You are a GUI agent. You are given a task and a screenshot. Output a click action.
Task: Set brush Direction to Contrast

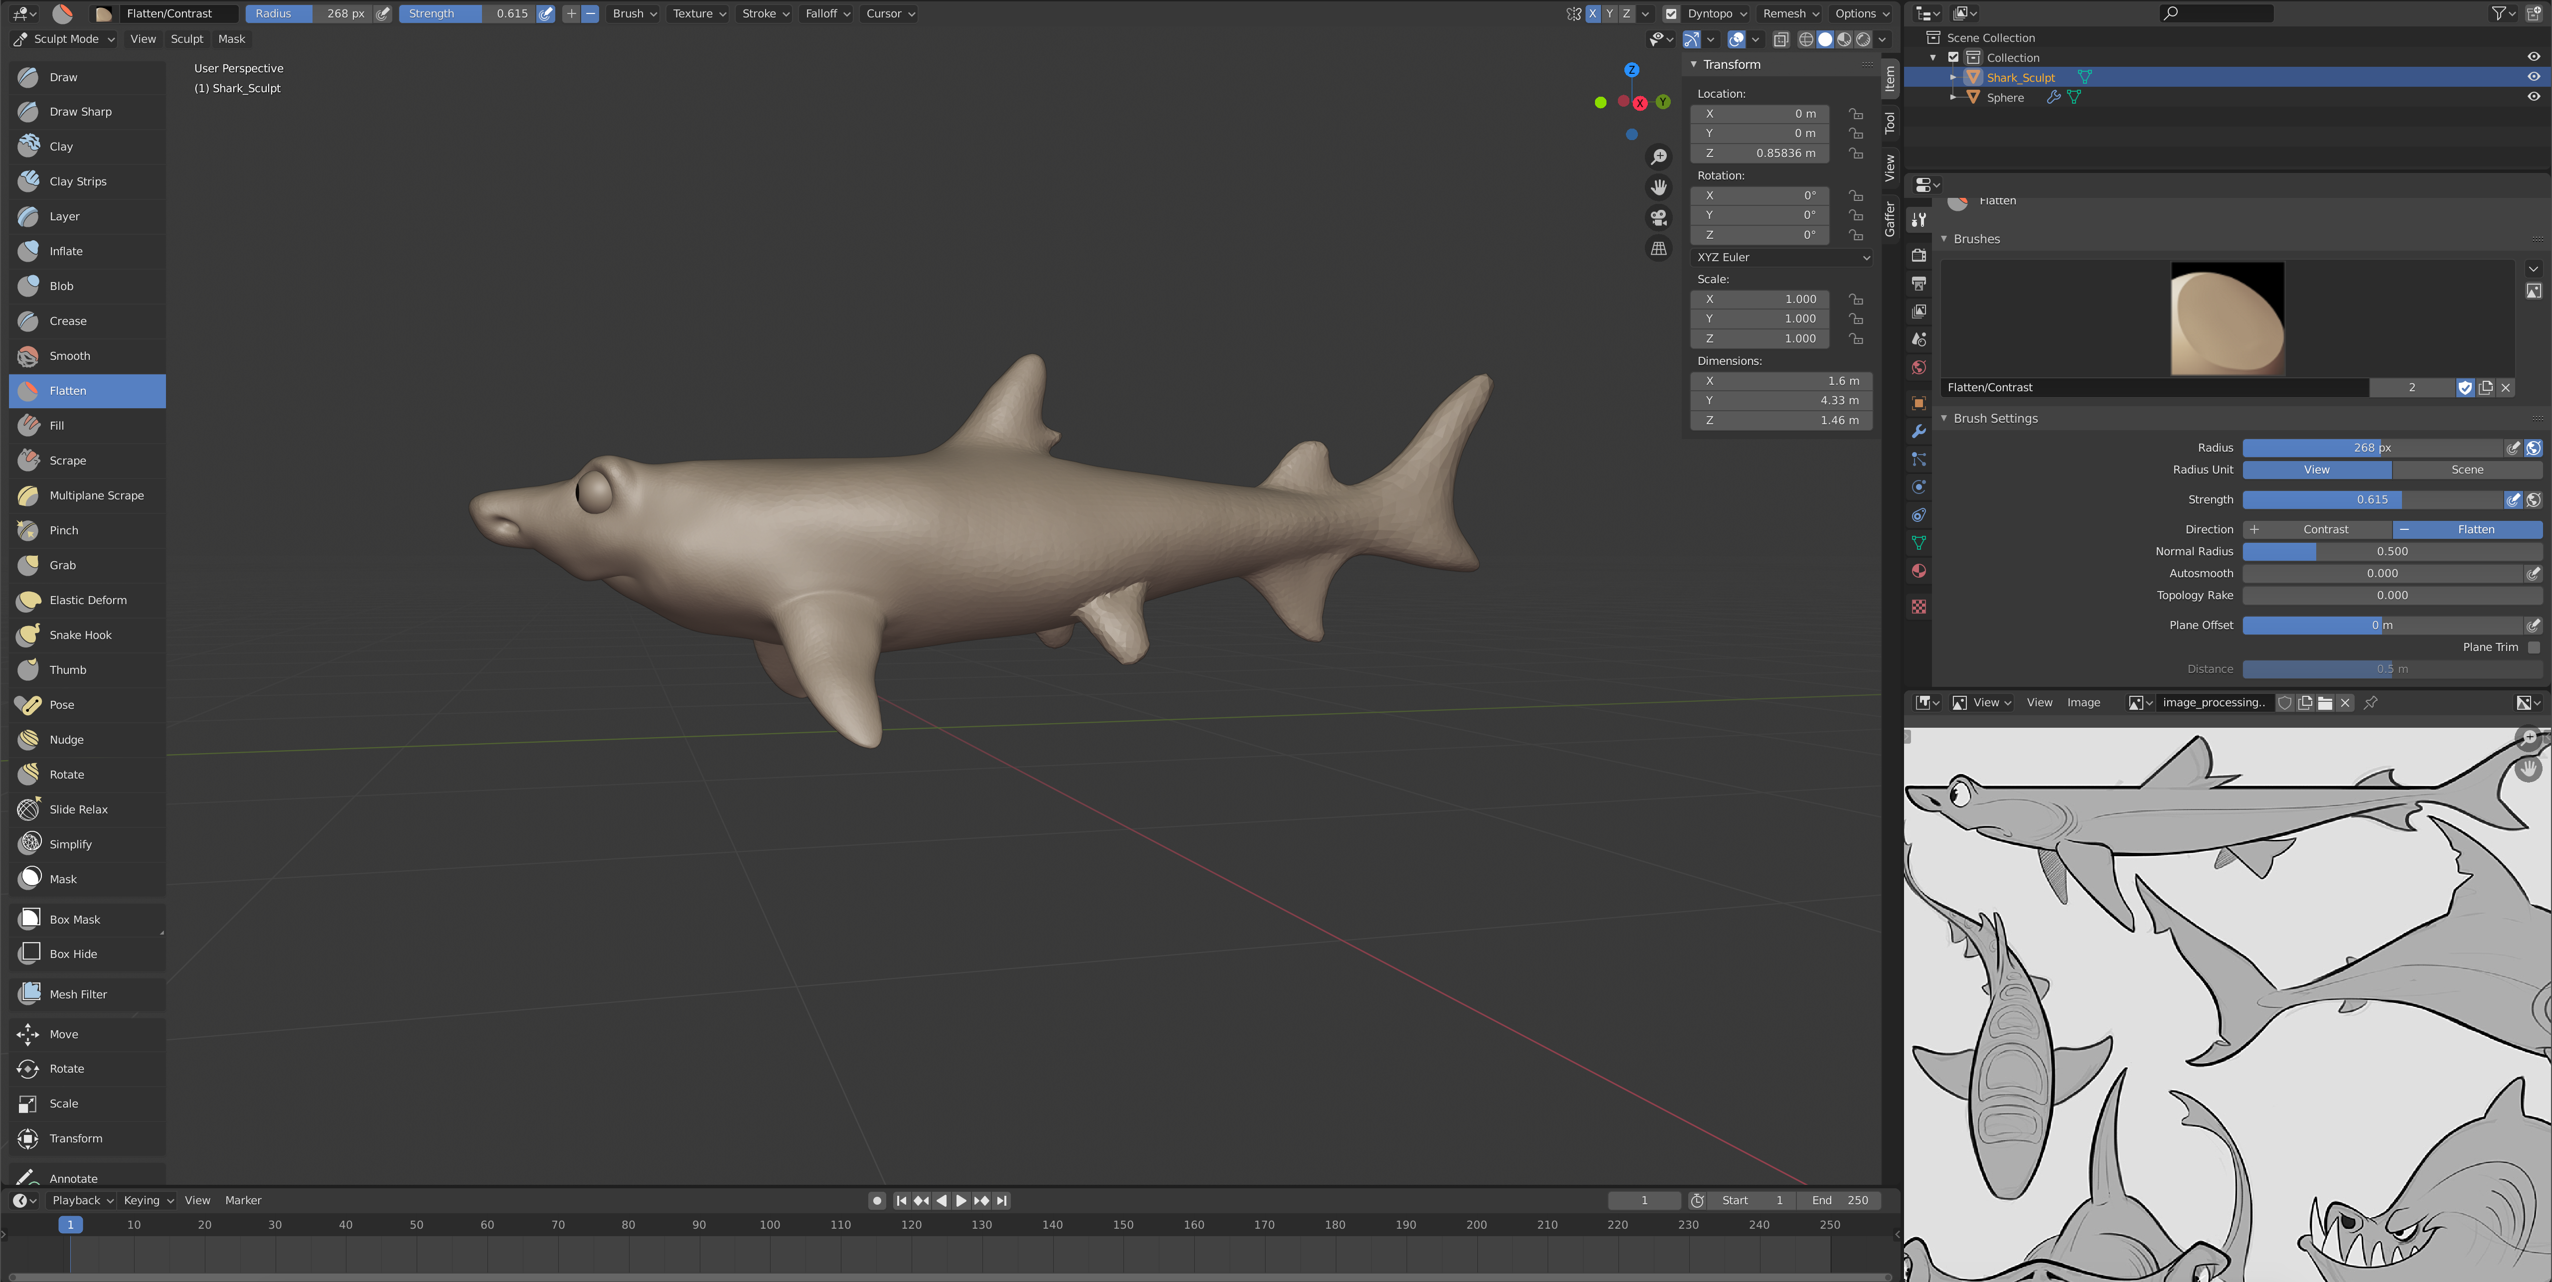(2317, 530)
